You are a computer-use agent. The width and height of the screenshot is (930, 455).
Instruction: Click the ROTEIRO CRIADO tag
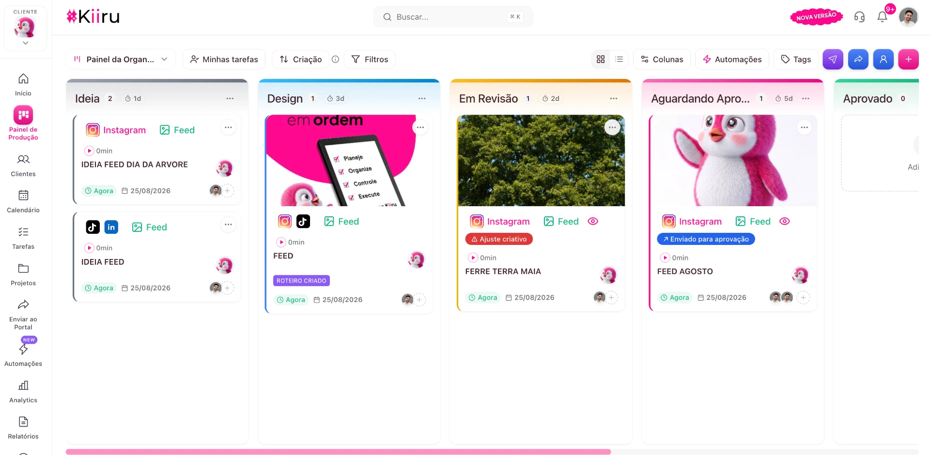[x=301, y=281]
